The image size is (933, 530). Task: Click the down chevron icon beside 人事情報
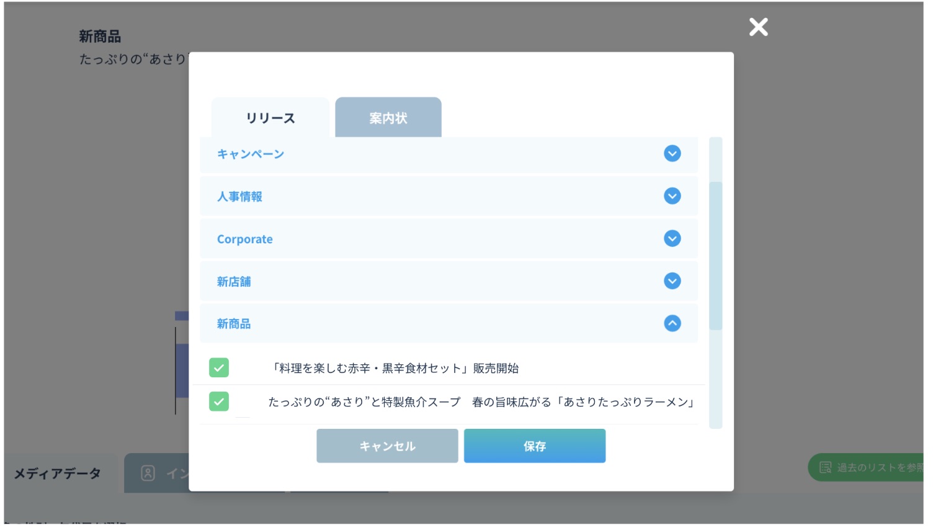672,196
